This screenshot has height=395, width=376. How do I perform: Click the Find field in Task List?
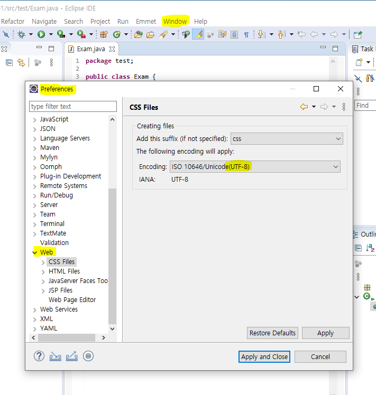click(x=365, y=105)
